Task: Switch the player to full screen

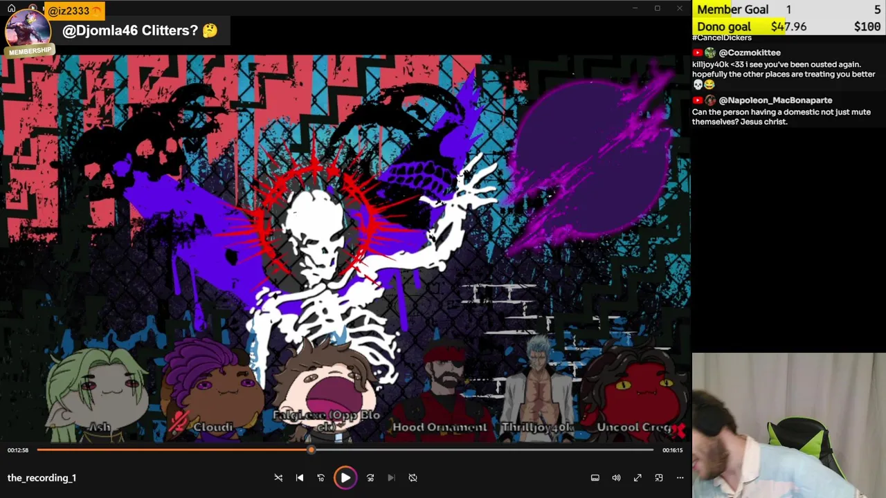Action: pos(638,477)
